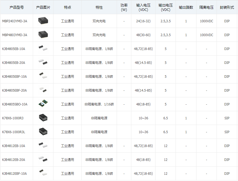
Task: Open the MBP2403YMD-3A product image
Action: click(43, 21)
